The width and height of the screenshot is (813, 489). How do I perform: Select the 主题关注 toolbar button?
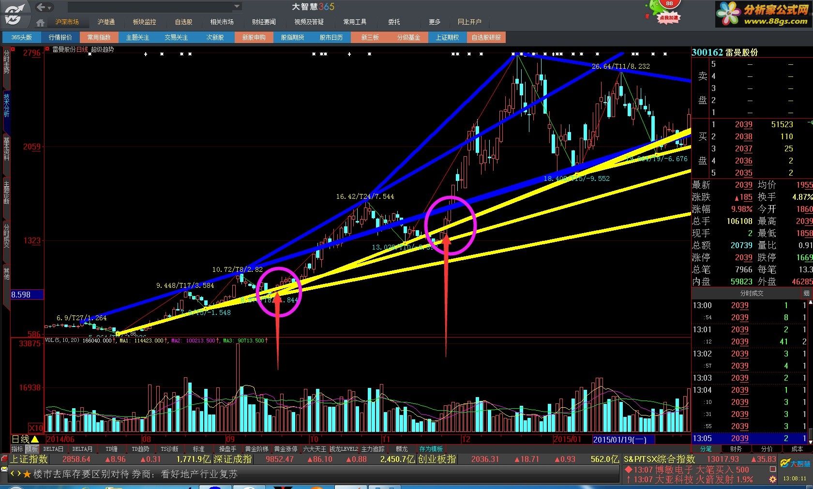click(x=137, y=37)
